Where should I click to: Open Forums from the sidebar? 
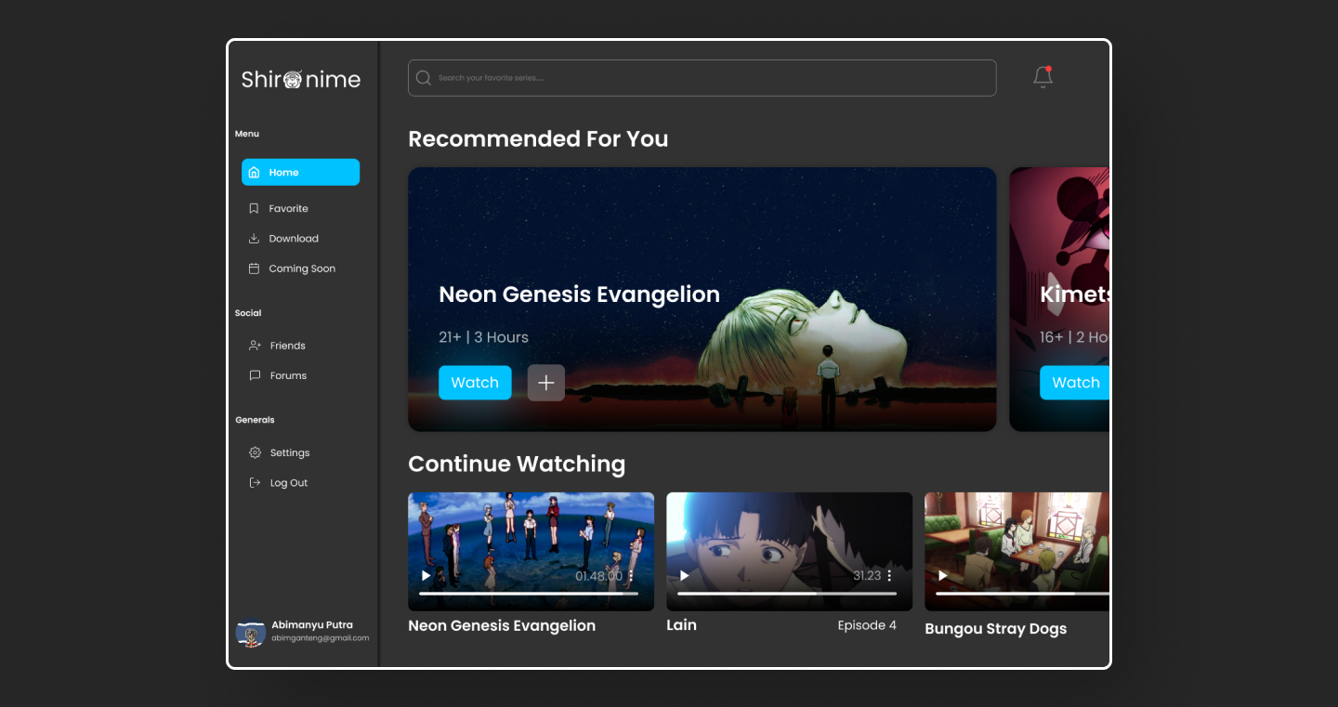click(288, 376)
